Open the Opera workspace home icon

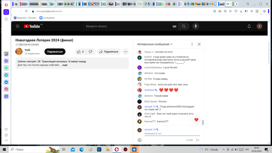(6, 12)
